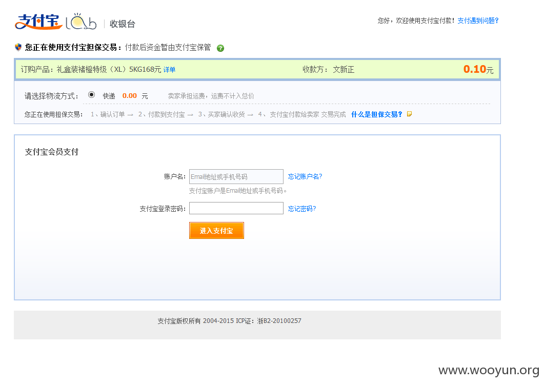
Task: Focus the 支付宝登录密码 password field
Action: [236, 208]
